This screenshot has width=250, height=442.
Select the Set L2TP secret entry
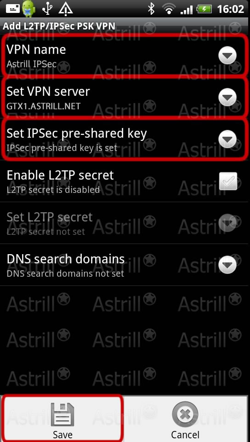[125, 223]
